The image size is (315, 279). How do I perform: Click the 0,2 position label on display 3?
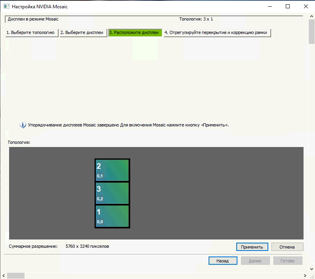point(100,199)
